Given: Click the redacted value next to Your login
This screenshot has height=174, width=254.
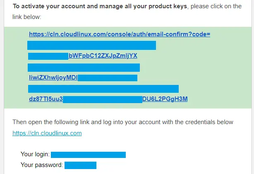Looking at the screenshot, I should tap(88, 155).
